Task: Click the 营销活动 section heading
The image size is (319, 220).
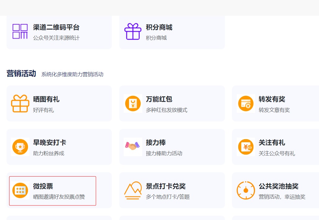Action: (x=21, y=73)
